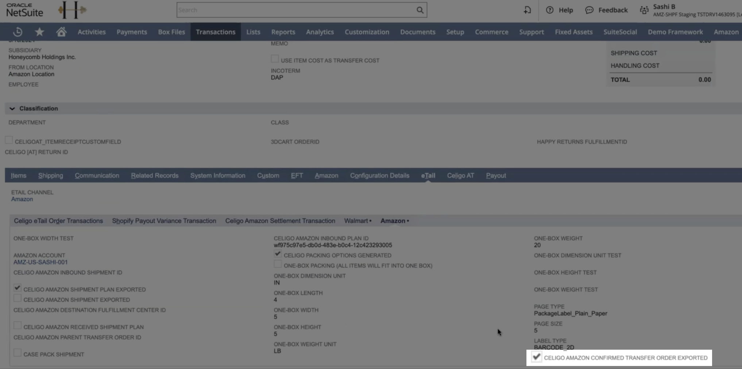Open the Transactions menu
Screen dimensions: 742x369
coord(216,32)
